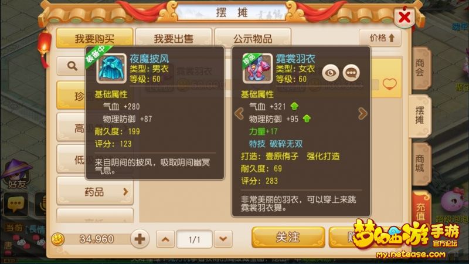Expand the 药品 category
This screenshot has width=469, height=264.
pos(95,192)
